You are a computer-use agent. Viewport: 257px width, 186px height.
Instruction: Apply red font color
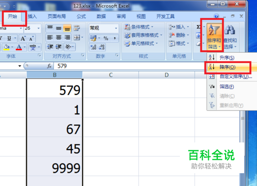pyautogui.click(x=19, y=47)
